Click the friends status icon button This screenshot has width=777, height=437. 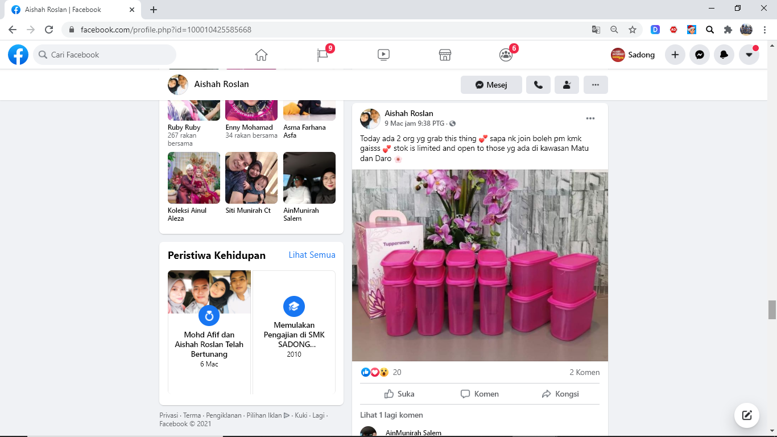567,85
